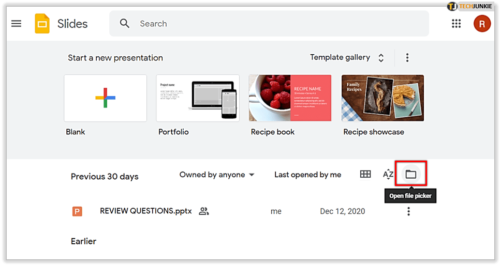Open the REVIEW QUESTIONS.pptx file

(x=145, y=211)
